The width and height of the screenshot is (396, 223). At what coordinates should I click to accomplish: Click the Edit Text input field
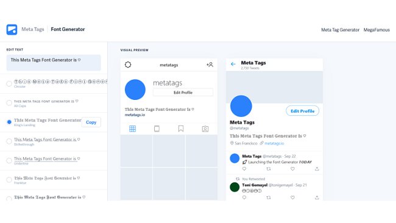tap(54, 63)
